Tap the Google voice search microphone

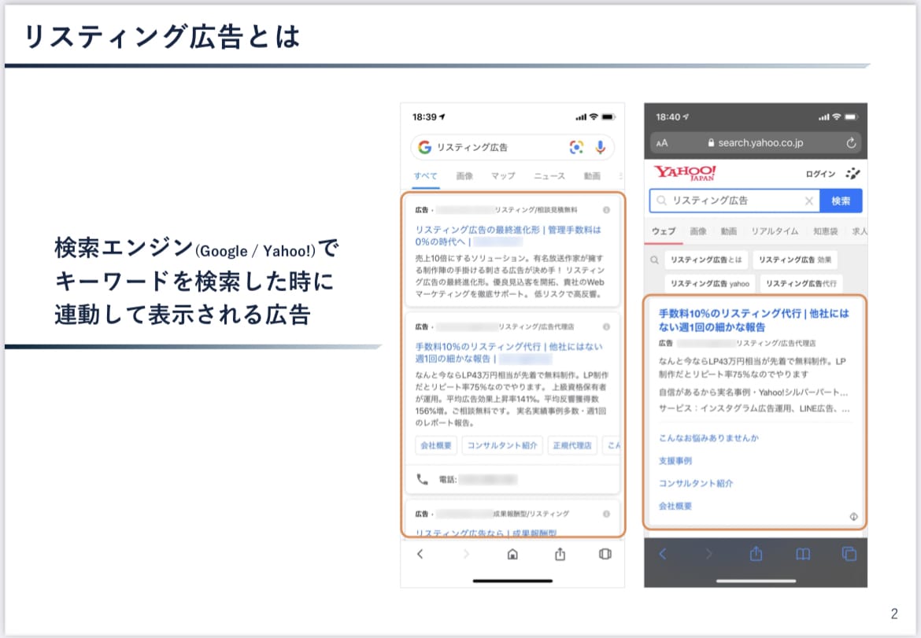tap(600, 147)
